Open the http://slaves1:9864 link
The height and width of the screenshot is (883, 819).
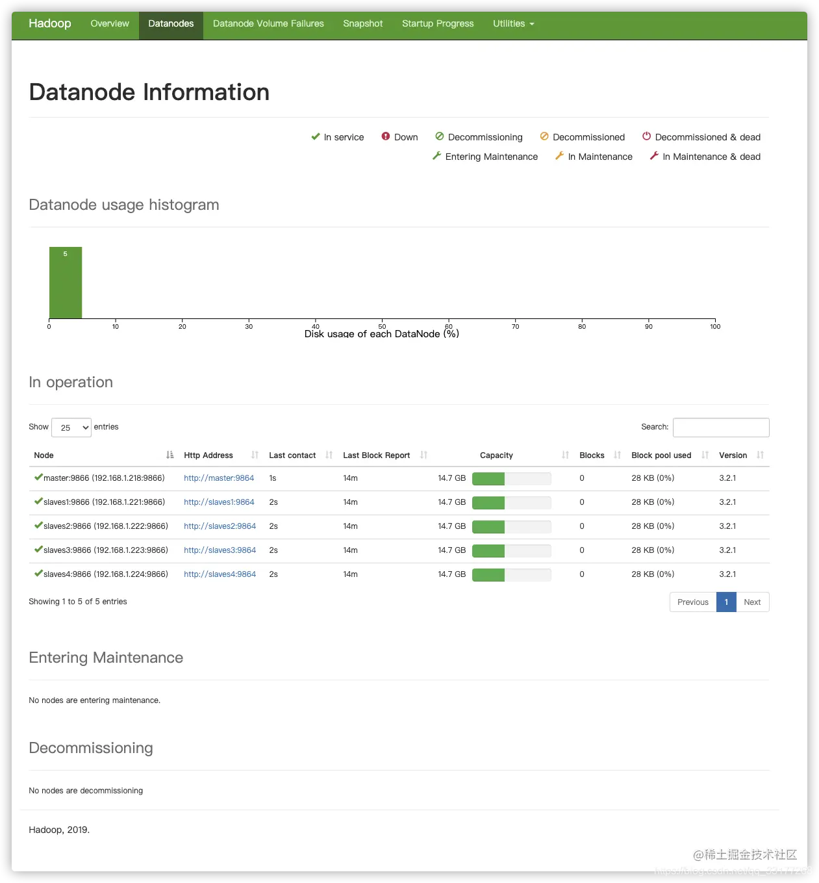click(219, 502)
